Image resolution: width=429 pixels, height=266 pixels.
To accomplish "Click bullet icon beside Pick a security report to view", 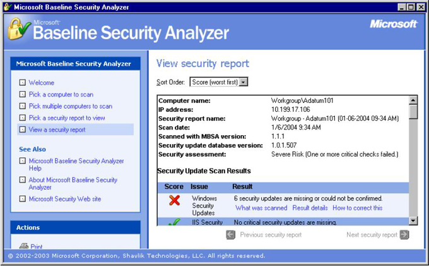I will [23, 118].
